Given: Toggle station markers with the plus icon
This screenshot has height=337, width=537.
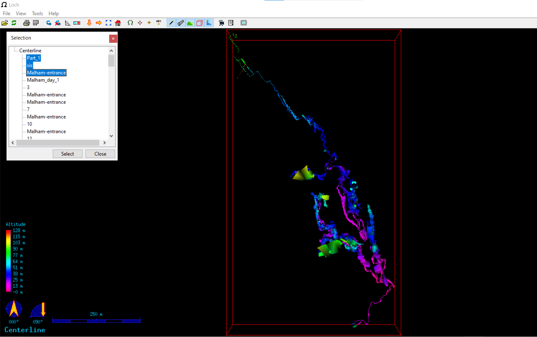Looking at the screenshot, I should (x=149, y=23).
